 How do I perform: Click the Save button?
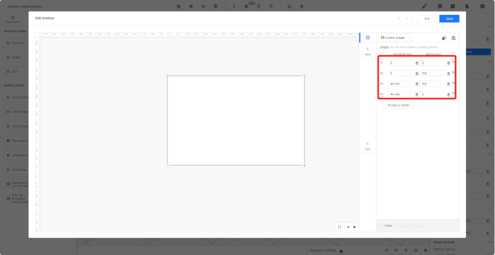coord(449,18)
